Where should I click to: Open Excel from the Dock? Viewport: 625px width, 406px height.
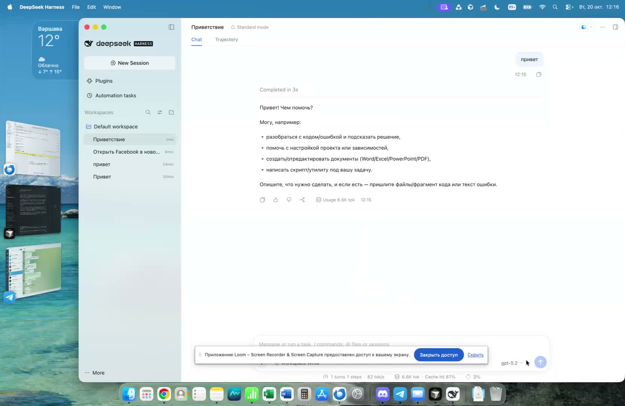(x=269, y=394)
